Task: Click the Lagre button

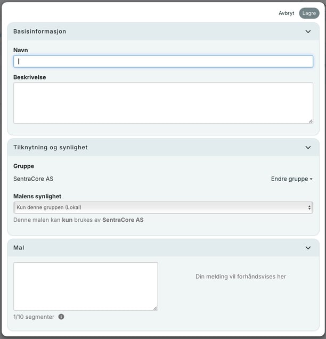Action: pos(309,13)
